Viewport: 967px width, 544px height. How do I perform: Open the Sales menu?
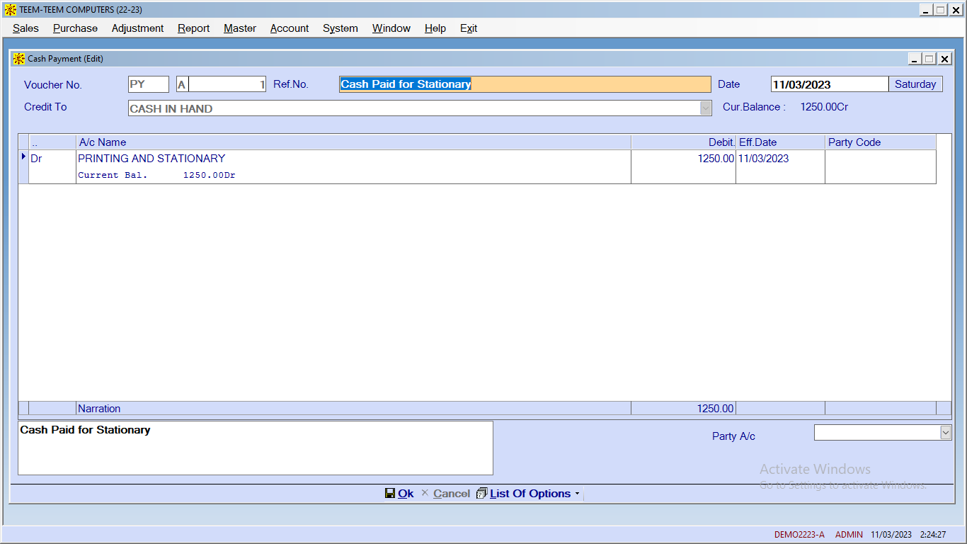(x=25, y=28)
